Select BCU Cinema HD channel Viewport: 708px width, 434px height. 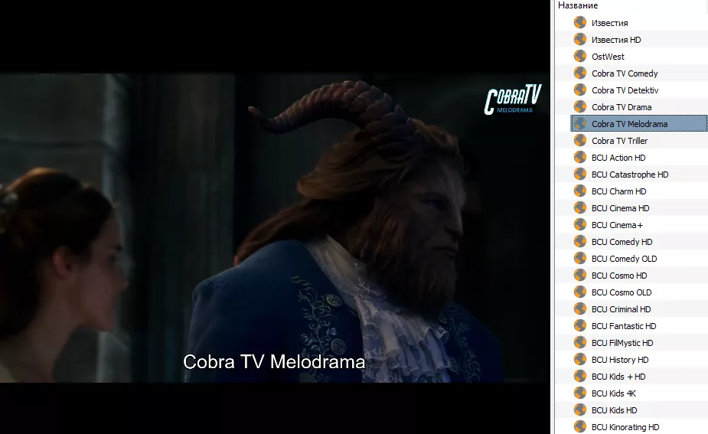(x=621, y=208)
